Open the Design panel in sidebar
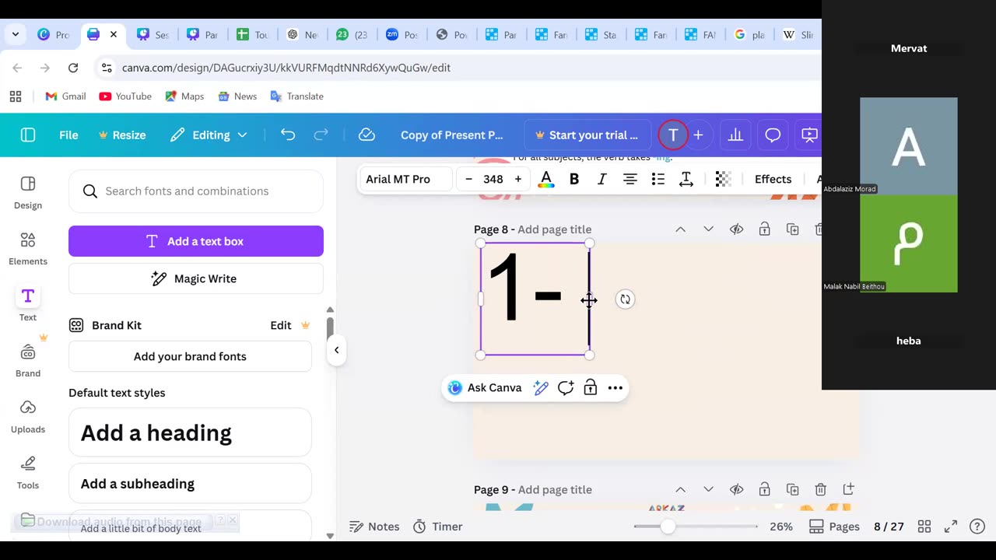 pyautogui.click(x=28, y=192)
